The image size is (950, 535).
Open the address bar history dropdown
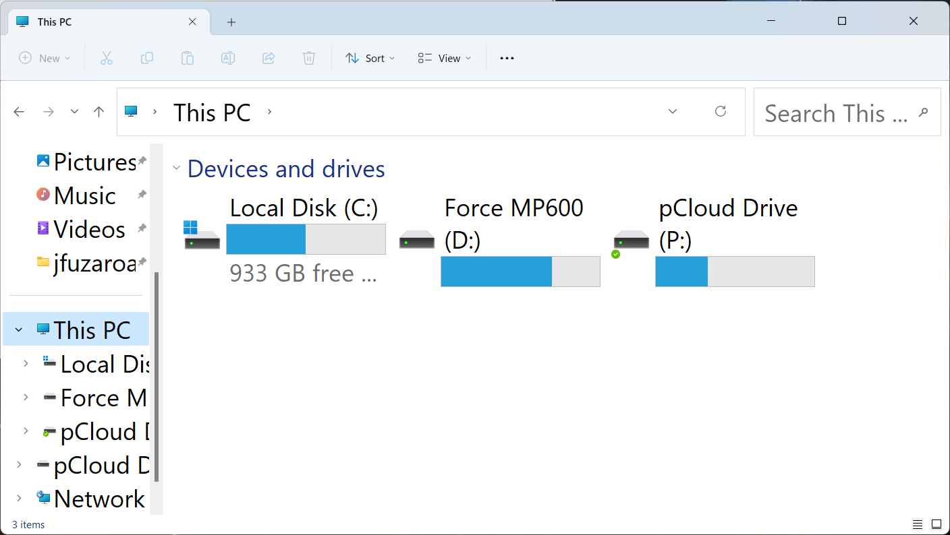point(673,111)
